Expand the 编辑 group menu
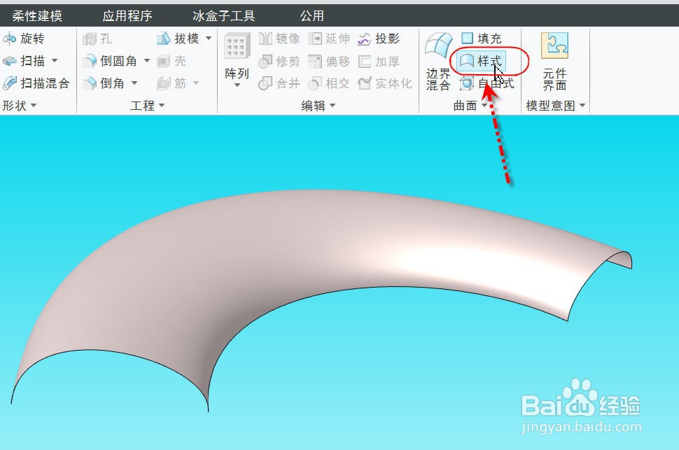Image resolution: width=679 pixels, height=450 pixels. (318, 105)
